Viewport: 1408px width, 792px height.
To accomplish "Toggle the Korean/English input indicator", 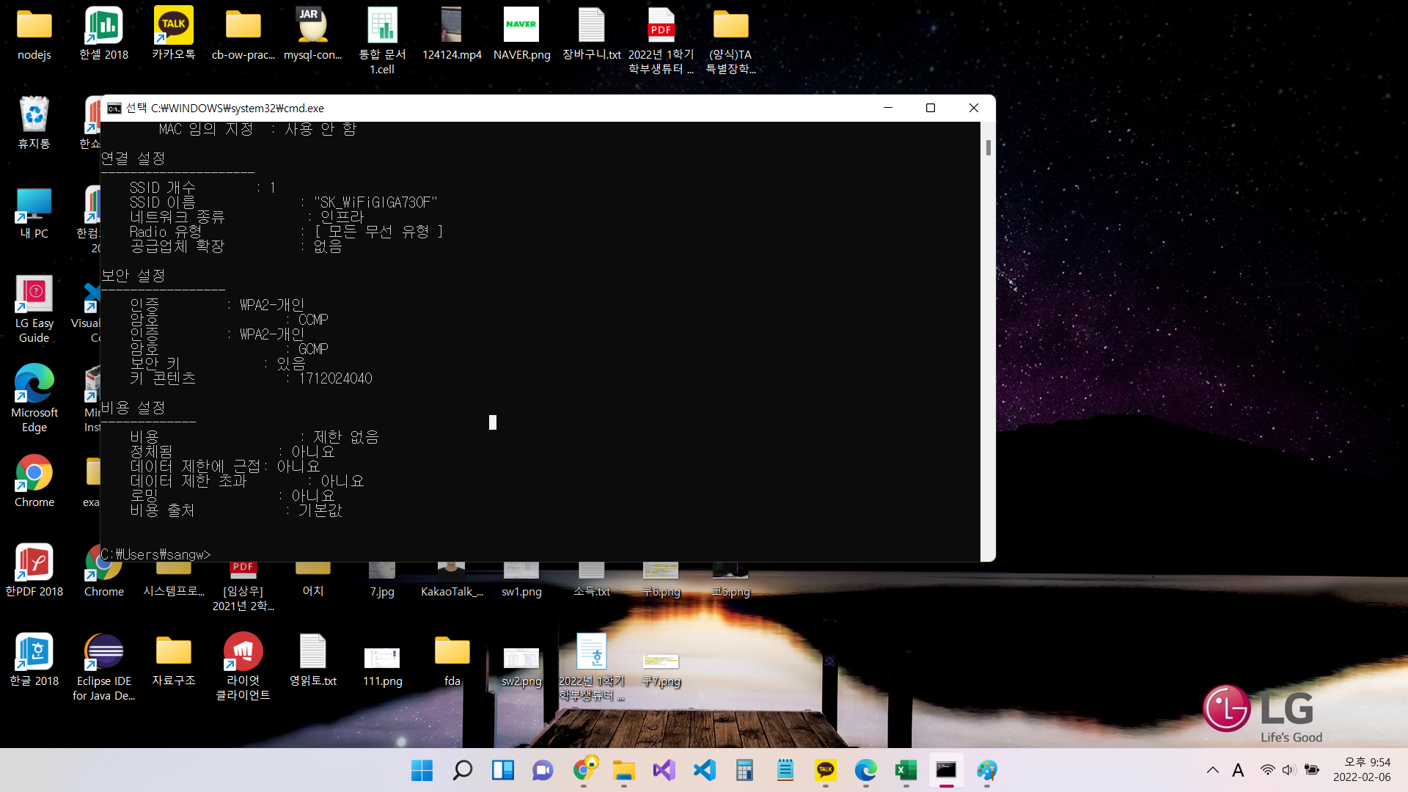I will click(x=1238, y=770).
